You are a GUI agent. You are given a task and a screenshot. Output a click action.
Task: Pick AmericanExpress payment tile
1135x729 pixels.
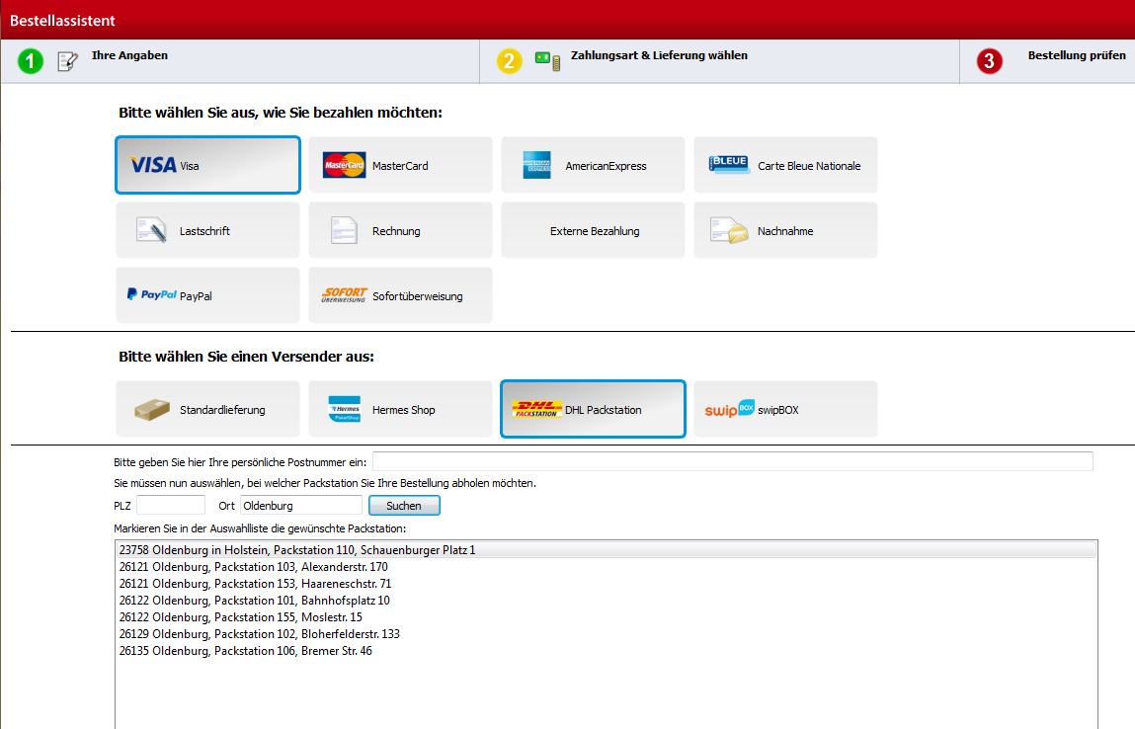coord(593,165)
